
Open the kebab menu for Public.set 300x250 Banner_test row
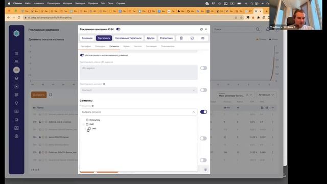pos(272,152)
